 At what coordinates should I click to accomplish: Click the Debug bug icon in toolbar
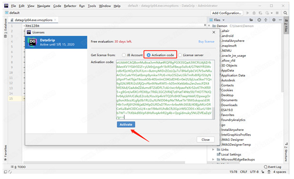click(x=254, y=13)
